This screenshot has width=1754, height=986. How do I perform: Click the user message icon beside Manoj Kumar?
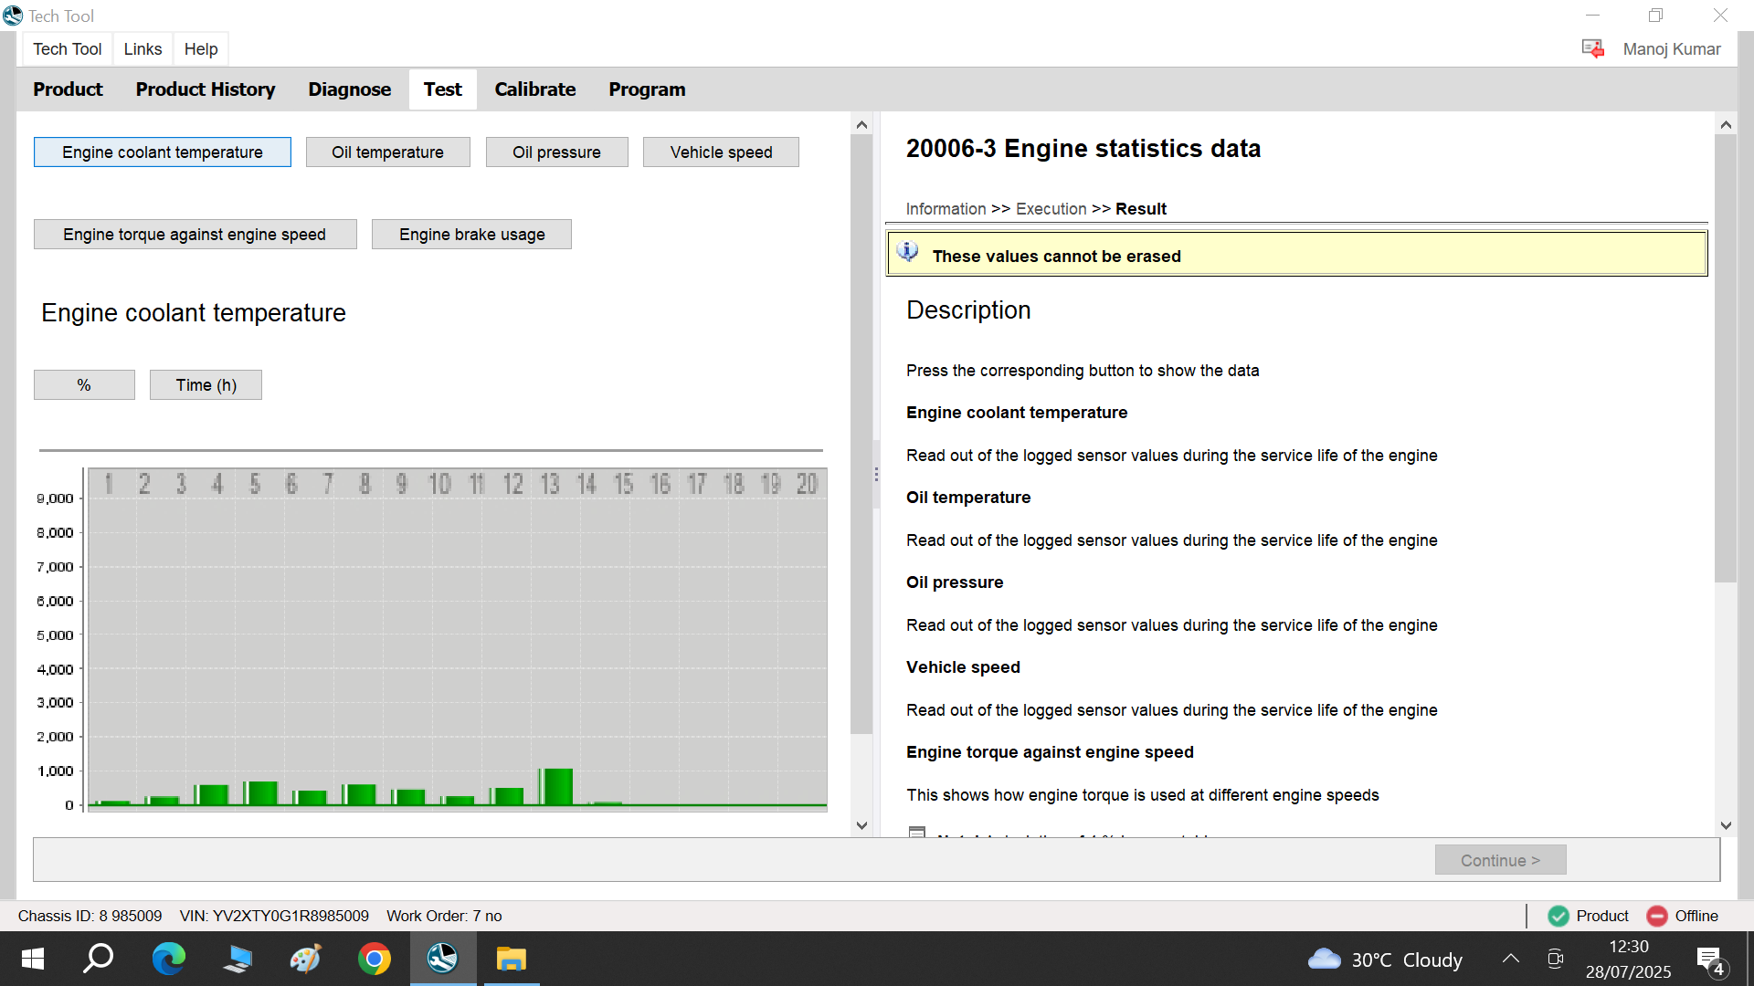tap(1592, 48)
